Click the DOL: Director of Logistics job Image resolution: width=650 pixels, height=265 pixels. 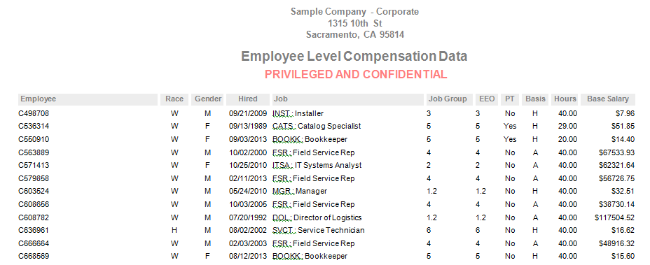(317, 217)
